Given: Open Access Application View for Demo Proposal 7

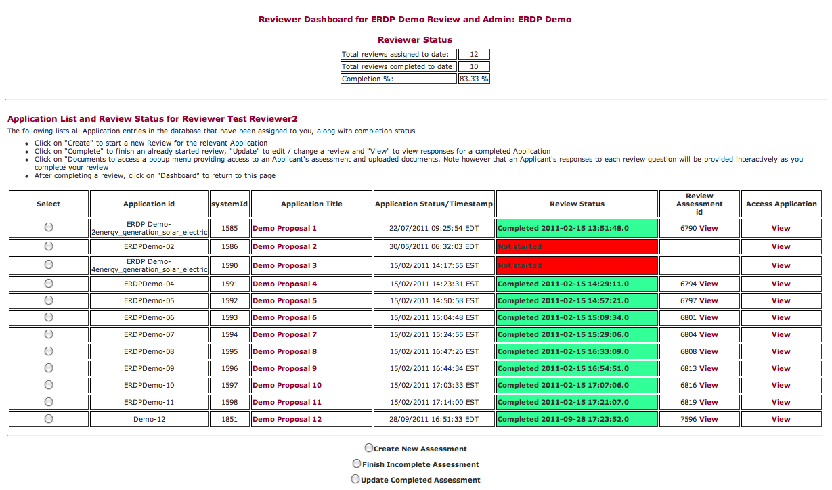Looking at the screenshot, I should tap(781, 335).
